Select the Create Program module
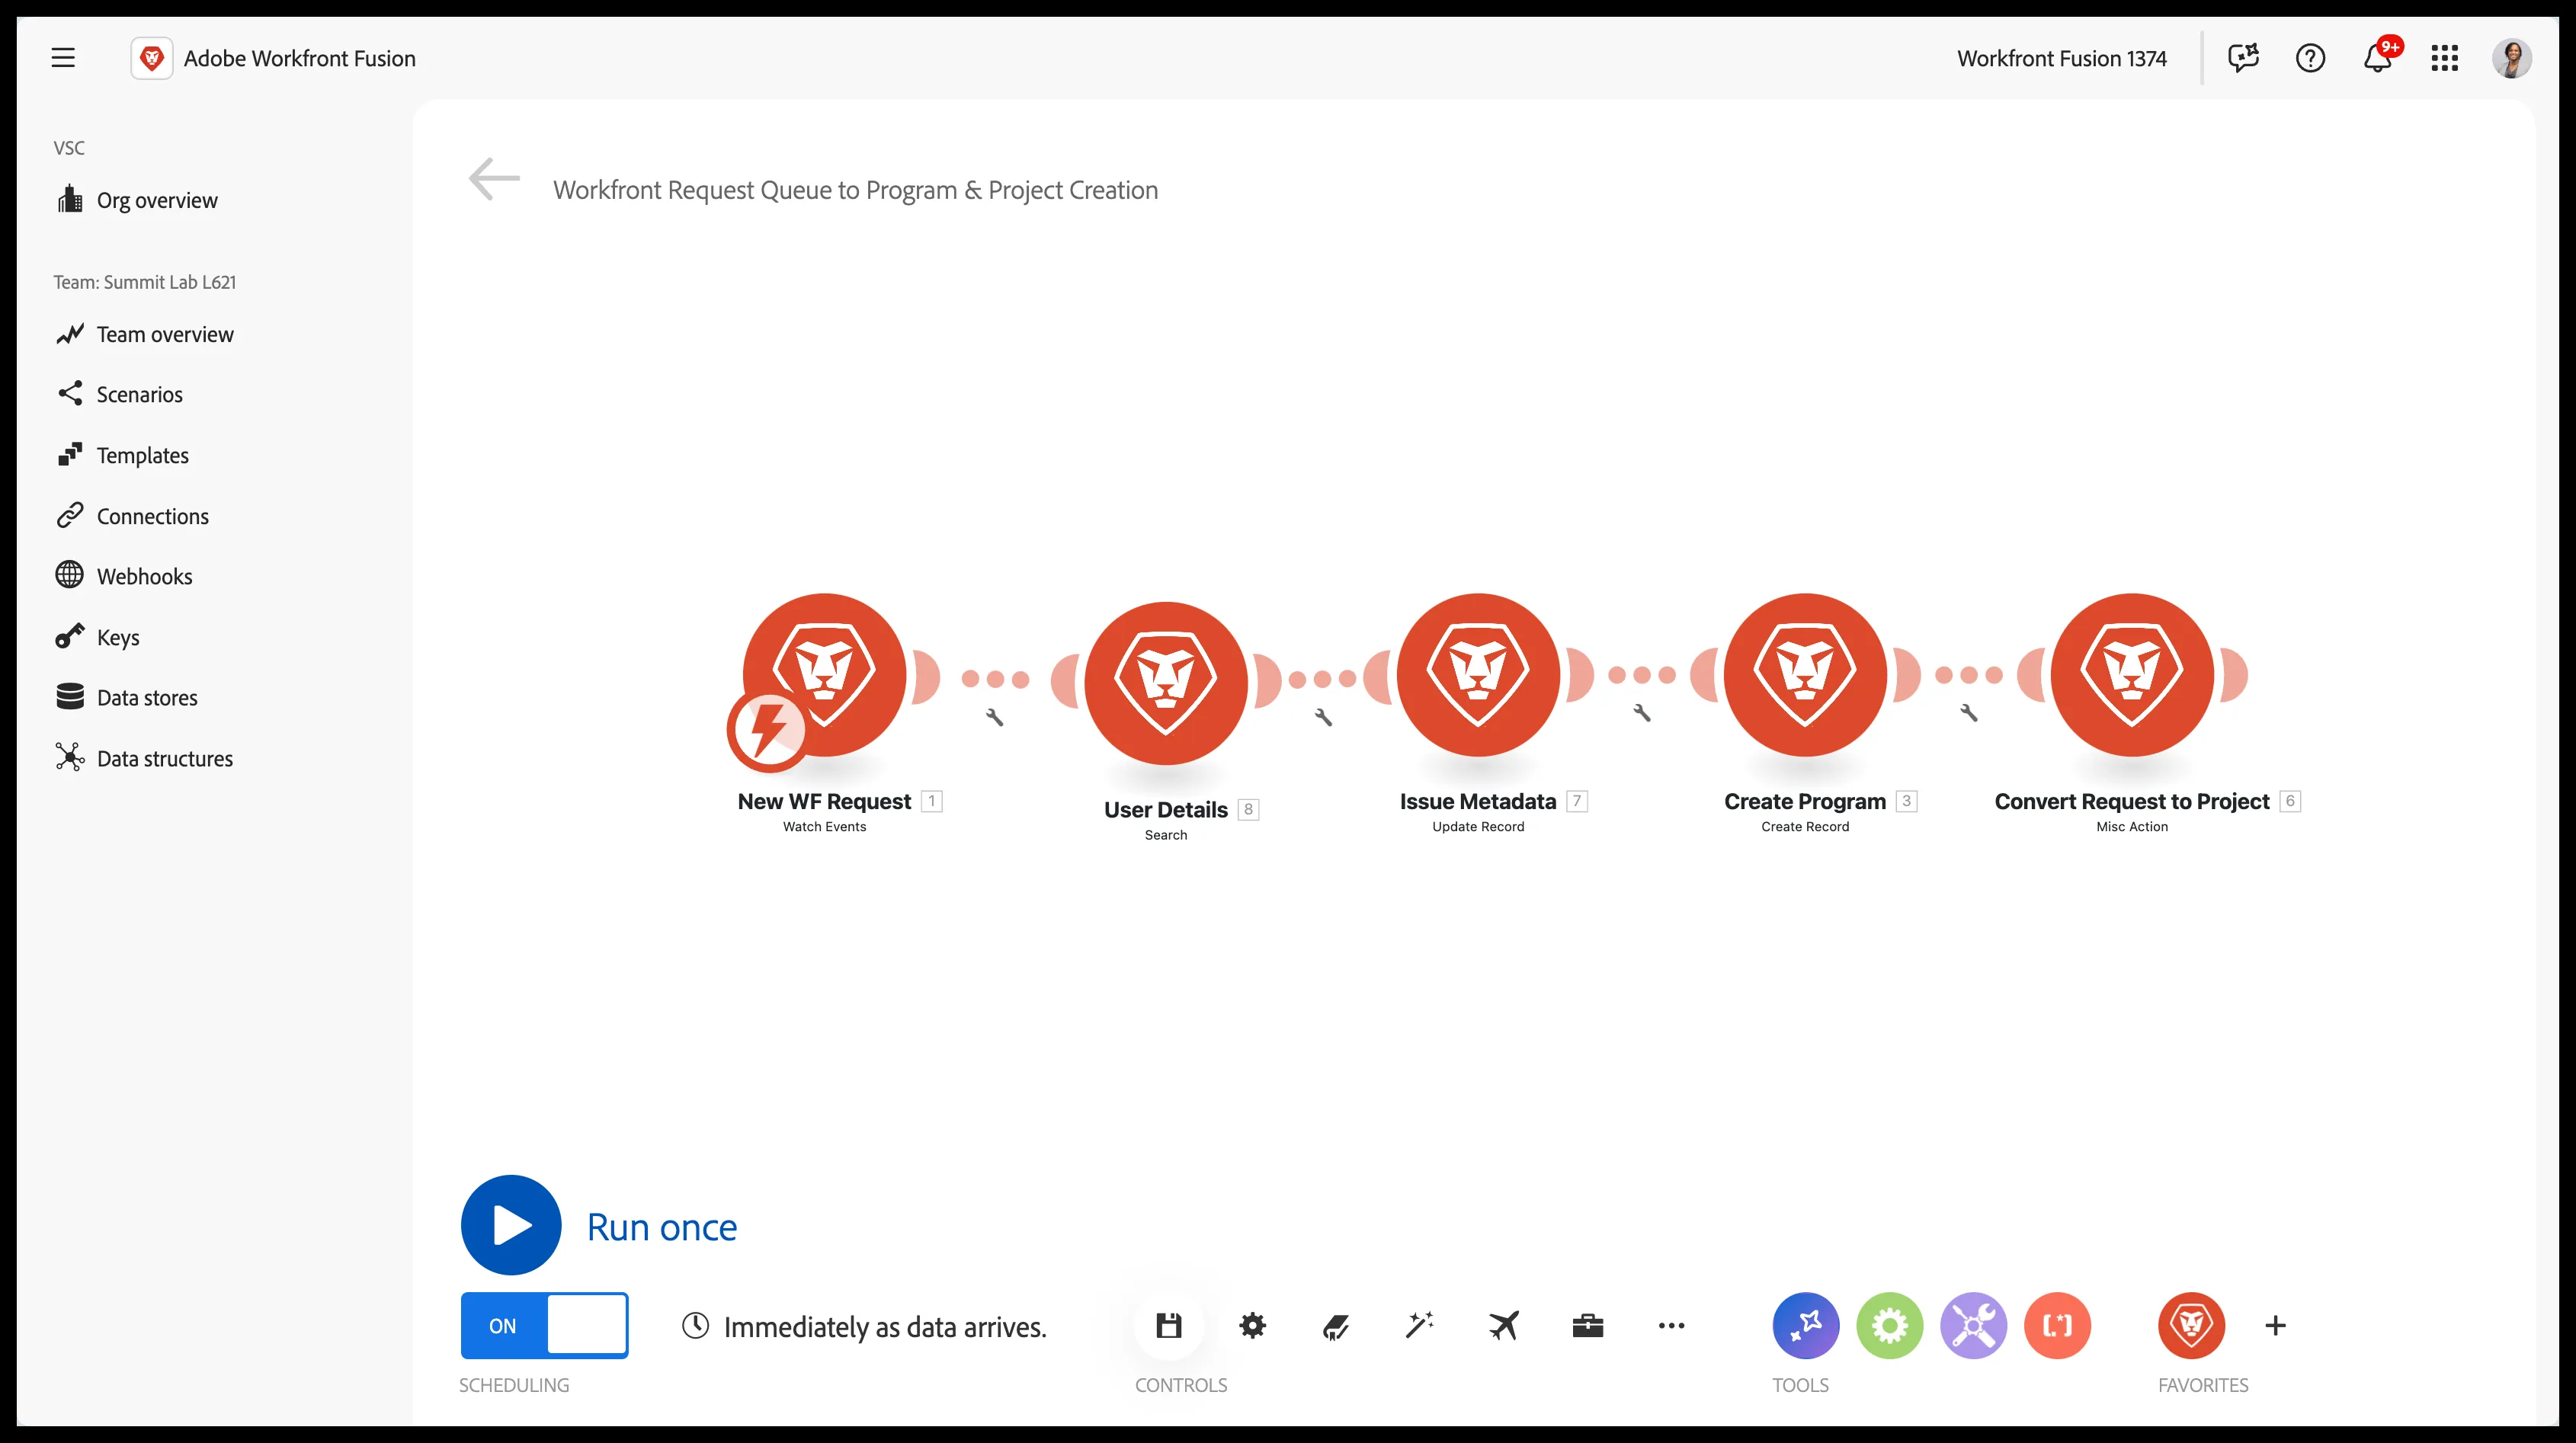The height and width of the screenshot is (1443, 2576). pyautogui.click(x=1805, y=675)
